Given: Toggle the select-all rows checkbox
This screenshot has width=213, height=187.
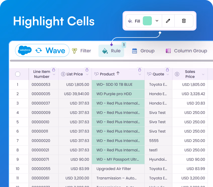Looking at the screenshot, I should click(18, 74).
